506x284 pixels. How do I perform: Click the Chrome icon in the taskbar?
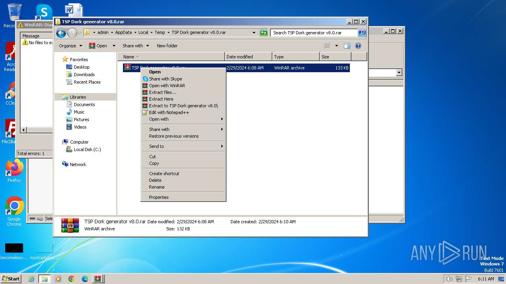[x=72, y=279]
